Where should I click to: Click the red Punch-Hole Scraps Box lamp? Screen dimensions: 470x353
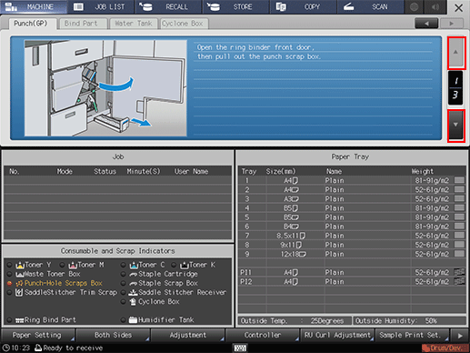coord(10,284)
